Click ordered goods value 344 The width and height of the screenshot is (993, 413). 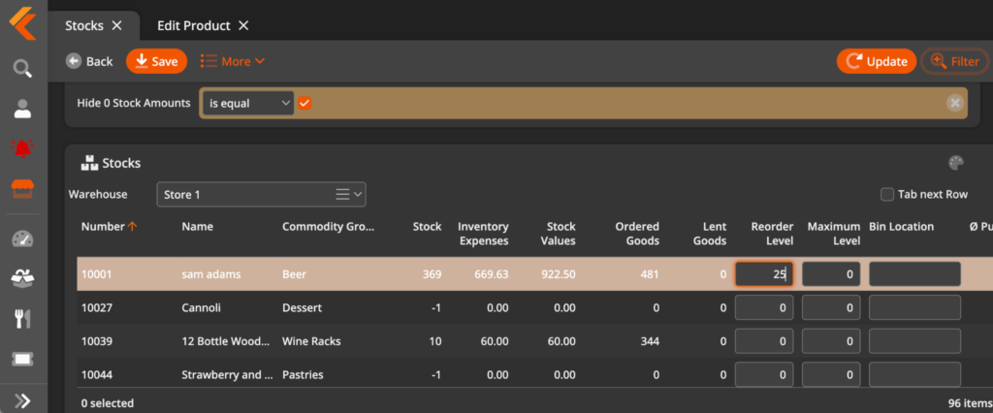tap(650, 341)
